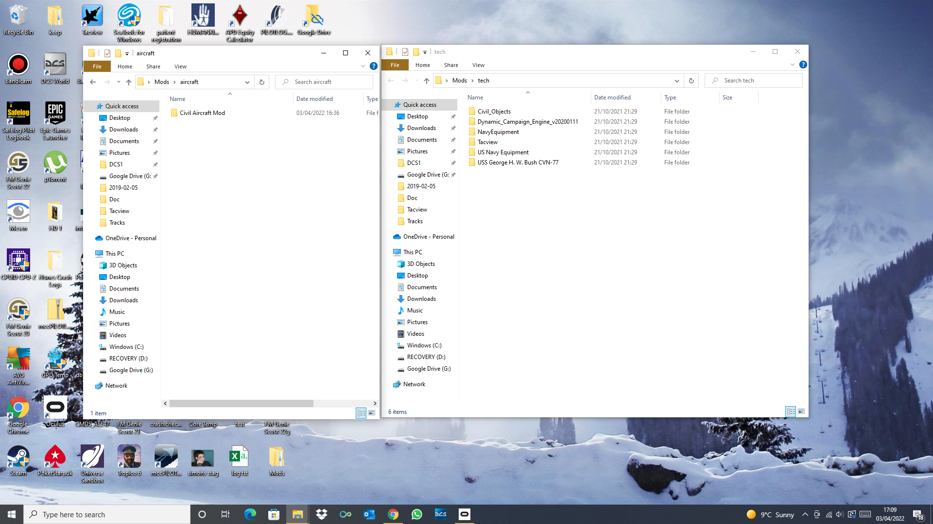This screenshot has height=524, width=933.
Task: Select the Civil Aircraft Mod folder
Action: [x=202, y=113]
